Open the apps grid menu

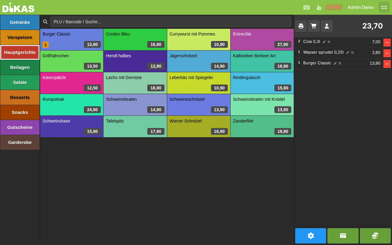click(x=384, y=7)
